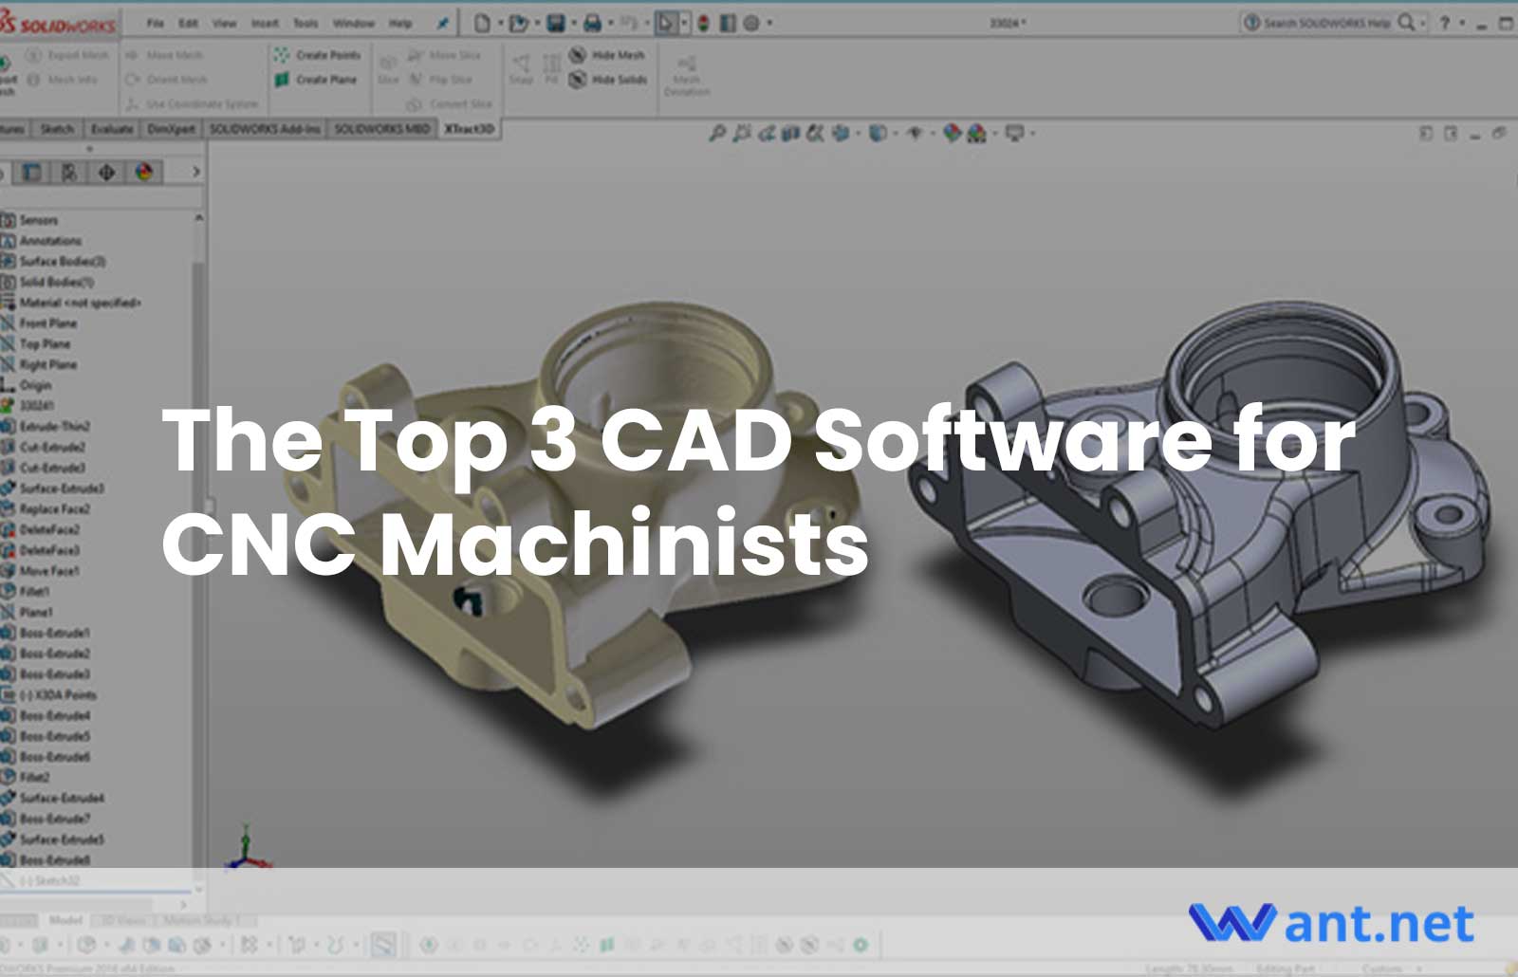The height and width of the screenshot is (977, 1518).
Task: Select the XTract3D tab
Action: click(470, 128)
